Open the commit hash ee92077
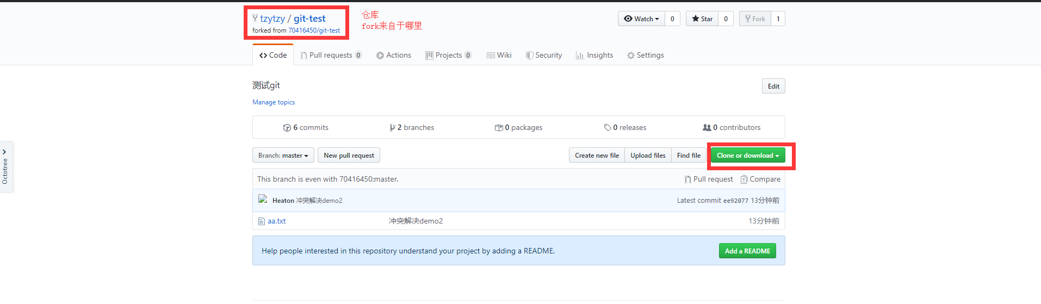This screenshot has height=304, width=1041. tap(735, 201)
